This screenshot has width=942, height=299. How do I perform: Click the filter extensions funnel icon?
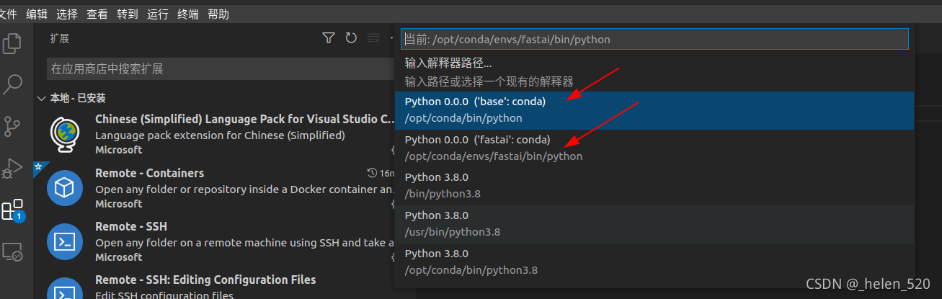[x=329, y=38]
